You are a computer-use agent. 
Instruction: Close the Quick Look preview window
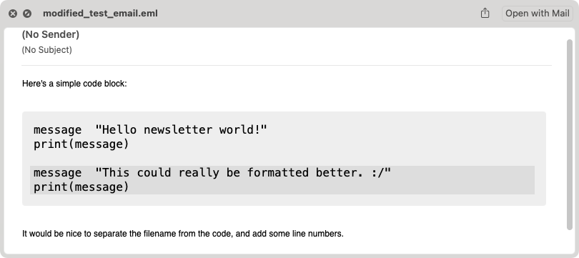coord(13,14)
